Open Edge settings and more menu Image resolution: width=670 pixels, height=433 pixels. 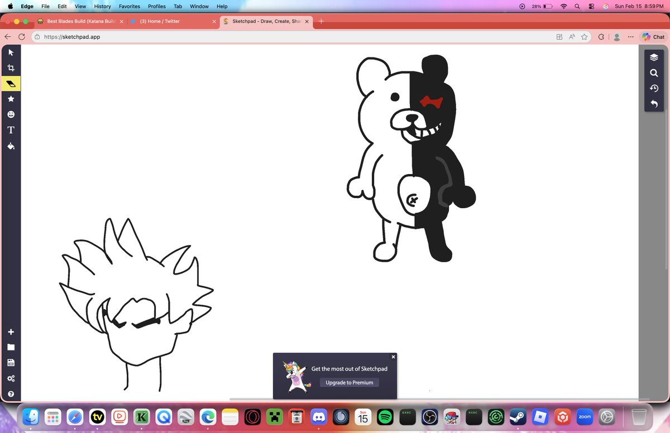(630, 37)
